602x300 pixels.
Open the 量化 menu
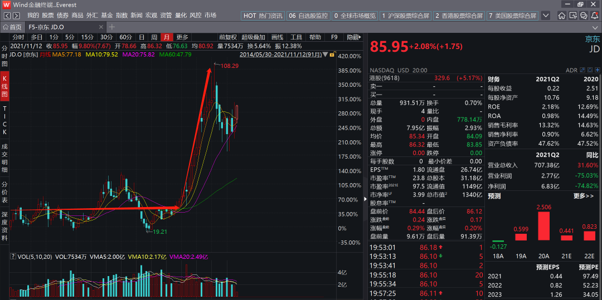click(181, 16)
